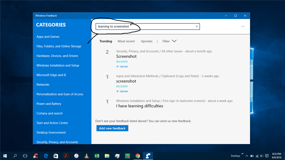Expand the Desktop toolbar chevron

pyautogui.click(x=242, y=154)
